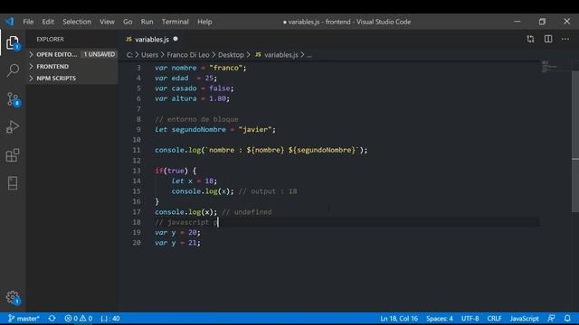Change line ending via CRLF button
The image size is (579, 325).
494,319
